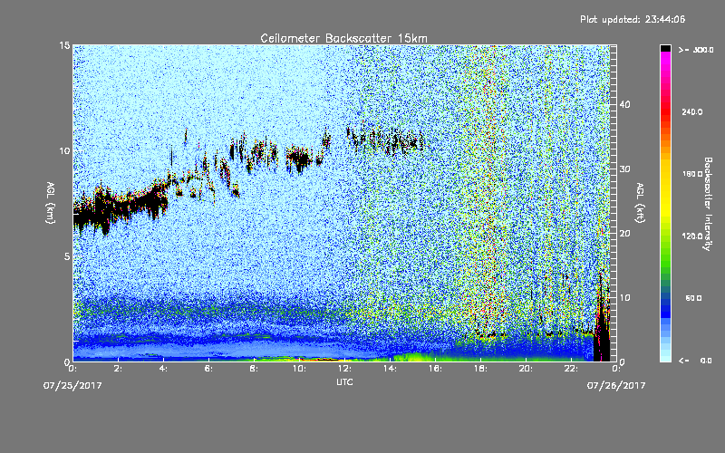Click the '>= 300.0' colorbar maximum label
Screen dimensions: 725x453
point(696,50)
